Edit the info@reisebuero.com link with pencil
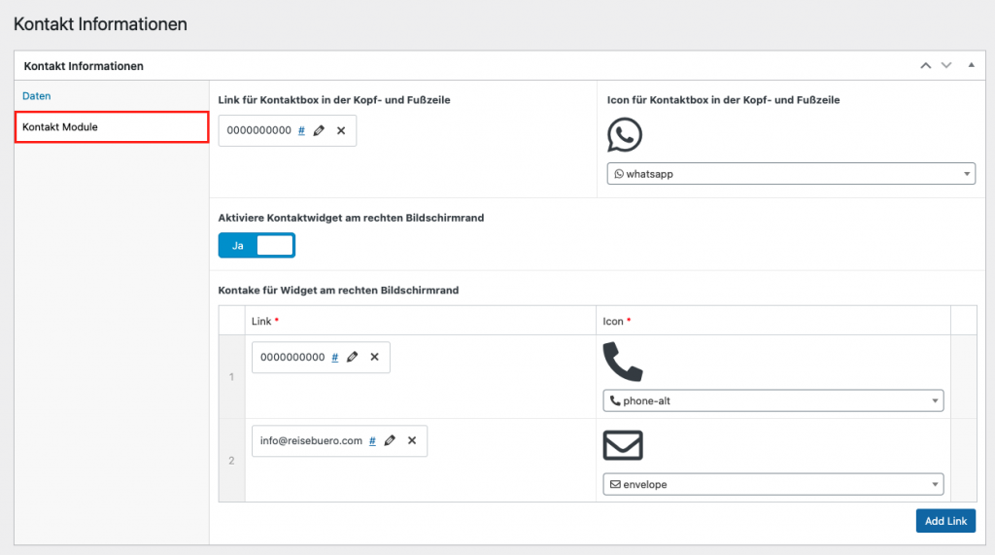 (390, 440)
